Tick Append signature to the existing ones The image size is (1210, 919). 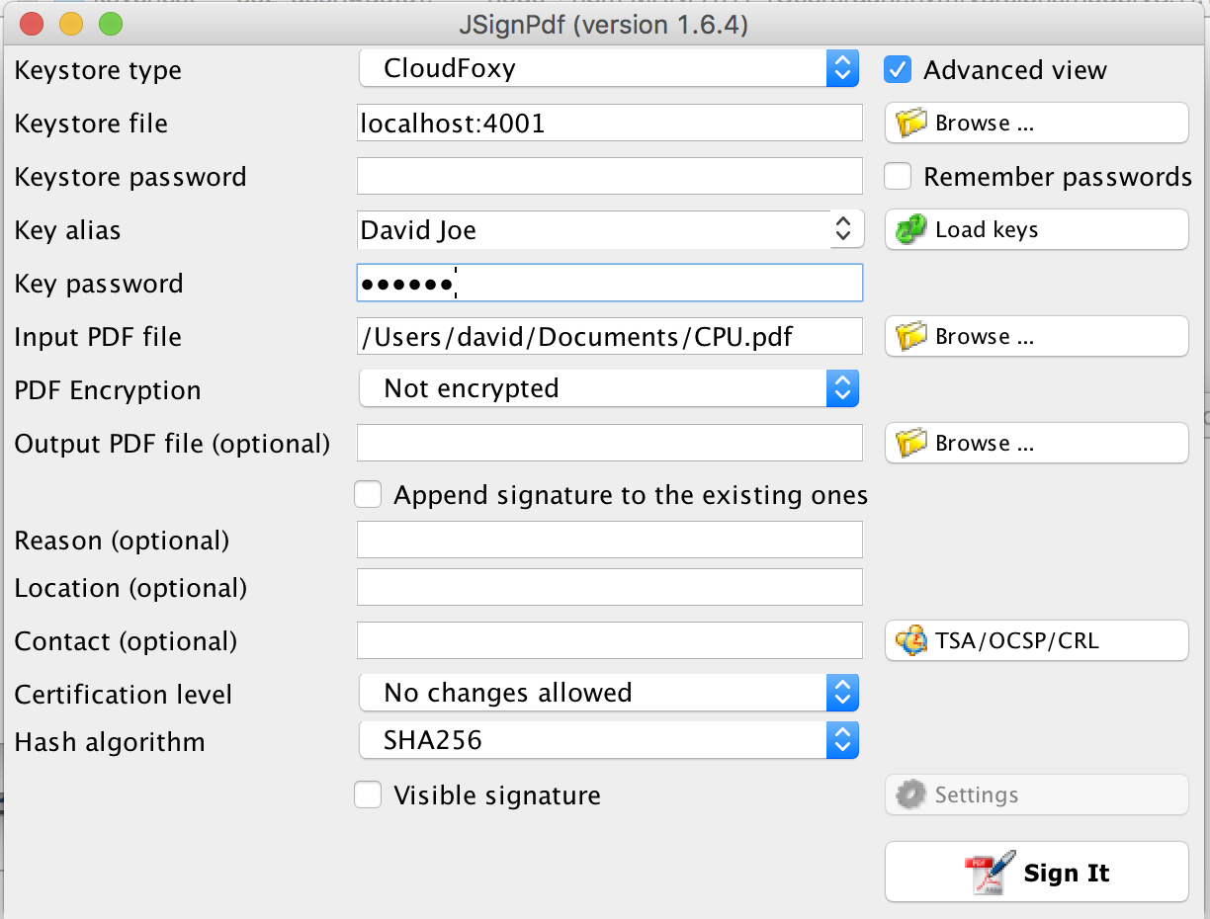coord(368,495)
